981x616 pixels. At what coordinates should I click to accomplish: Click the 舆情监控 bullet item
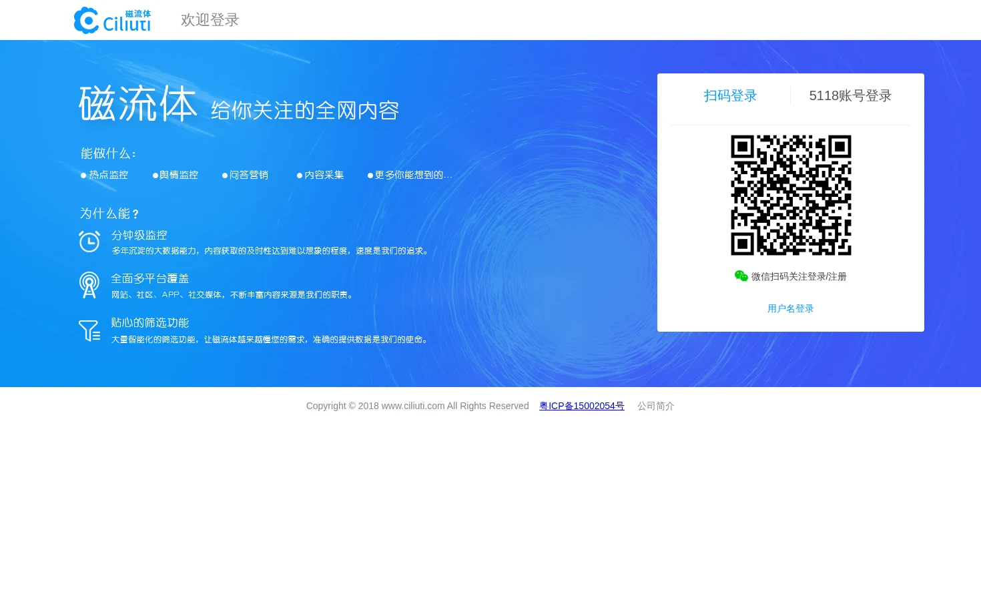pyautogui.click(x=176, y=175)
